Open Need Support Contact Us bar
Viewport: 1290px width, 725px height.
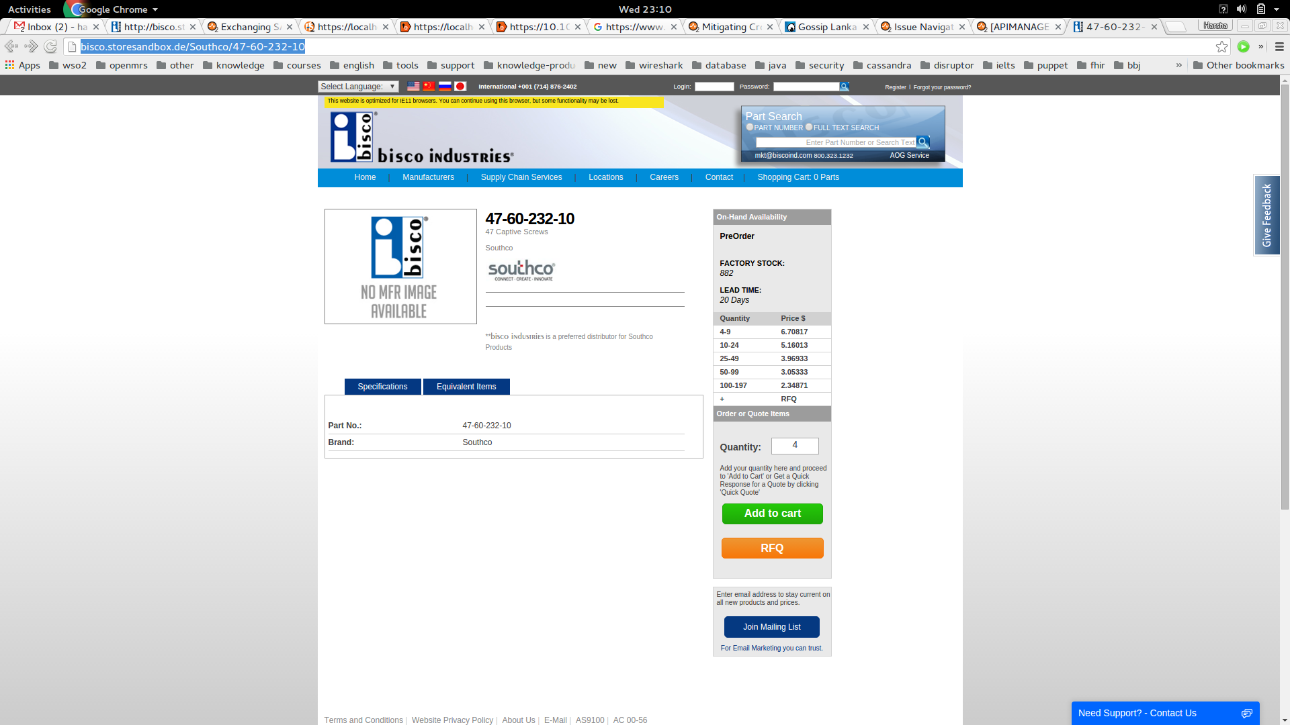(x=1165, y=713)
